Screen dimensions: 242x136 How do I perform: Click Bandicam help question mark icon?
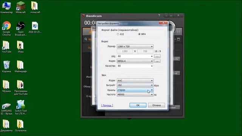pos(159,15)
